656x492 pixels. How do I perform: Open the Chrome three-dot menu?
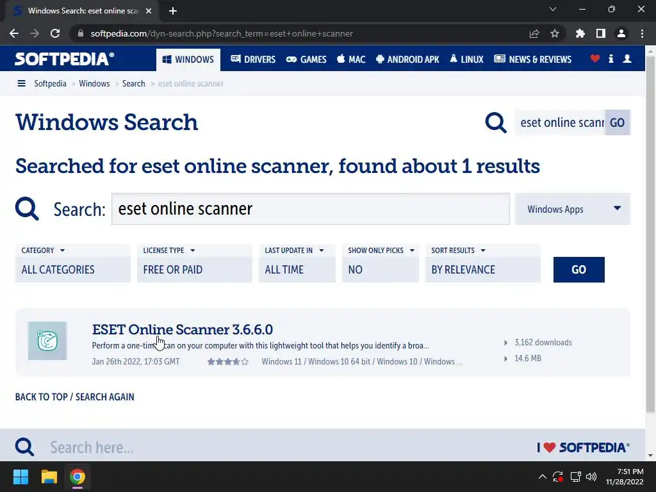tap(642, 33)
